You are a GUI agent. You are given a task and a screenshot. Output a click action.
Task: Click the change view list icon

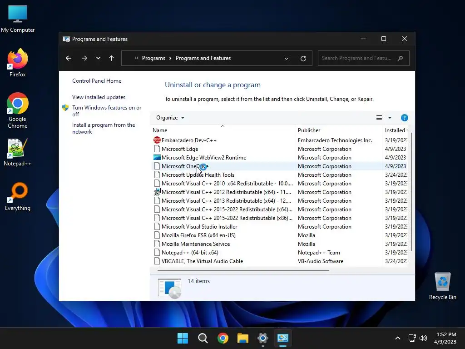coord(379,118)
